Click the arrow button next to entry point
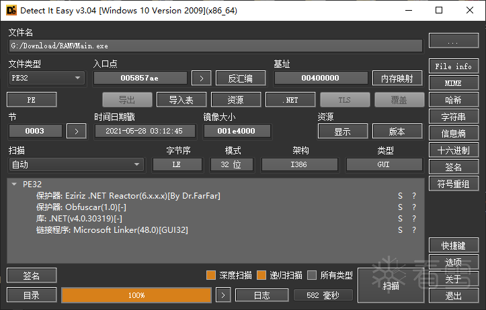The height and width of the screenshot is (310, 486). point(202,79)
